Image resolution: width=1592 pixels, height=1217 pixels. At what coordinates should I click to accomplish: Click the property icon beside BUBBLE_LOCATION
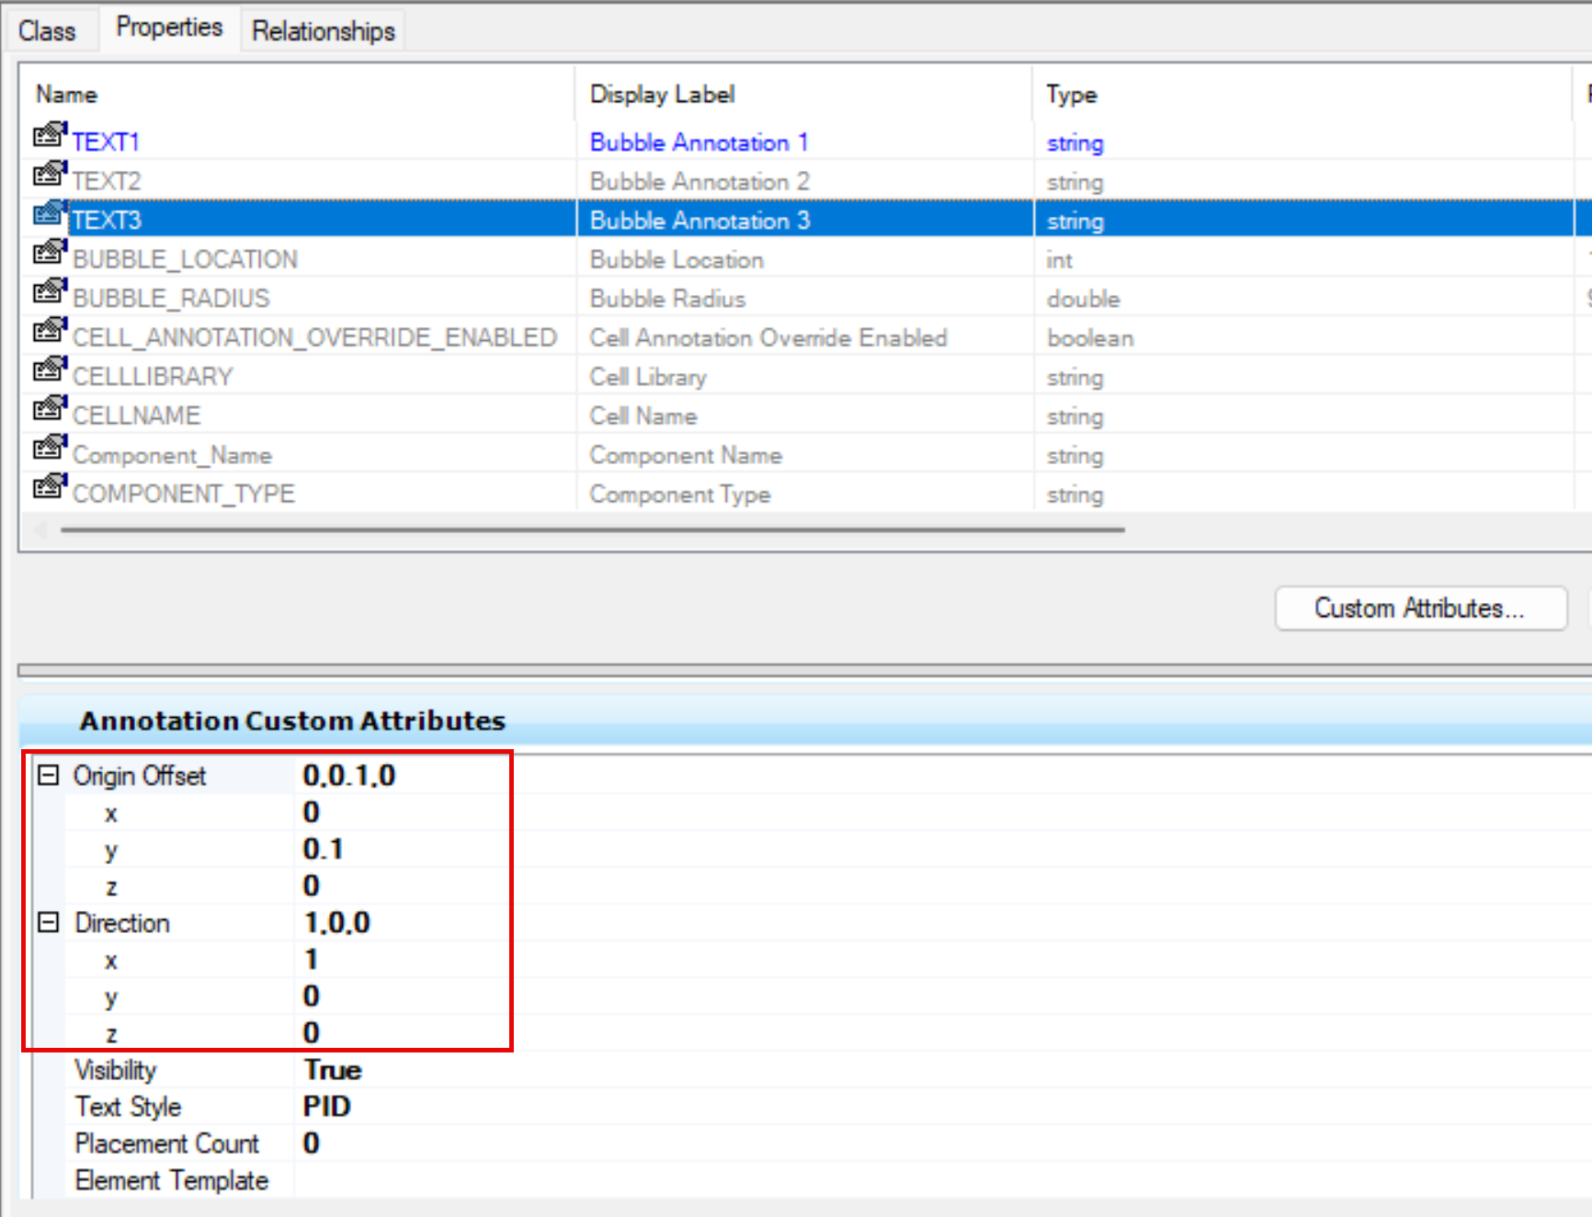point(50,254)
